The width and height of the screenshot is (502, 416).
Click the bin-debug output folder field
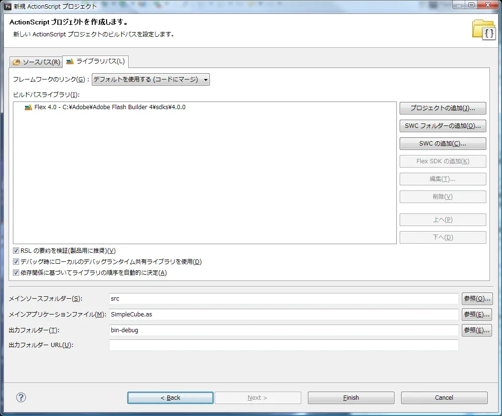(x=284, y=330)
